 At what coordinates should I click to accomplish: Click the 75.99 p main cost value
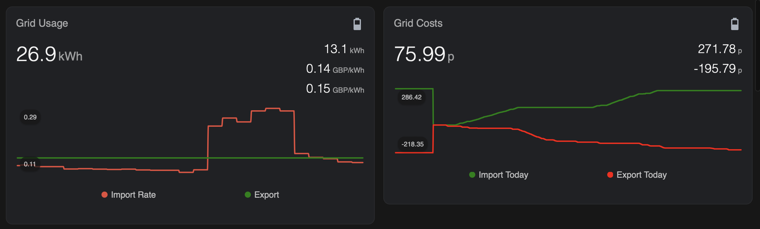coord(424,54)
